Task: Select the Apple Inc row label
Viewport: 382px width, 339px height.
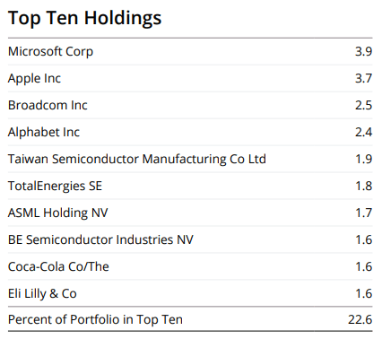Action: (x=34, y=79)
